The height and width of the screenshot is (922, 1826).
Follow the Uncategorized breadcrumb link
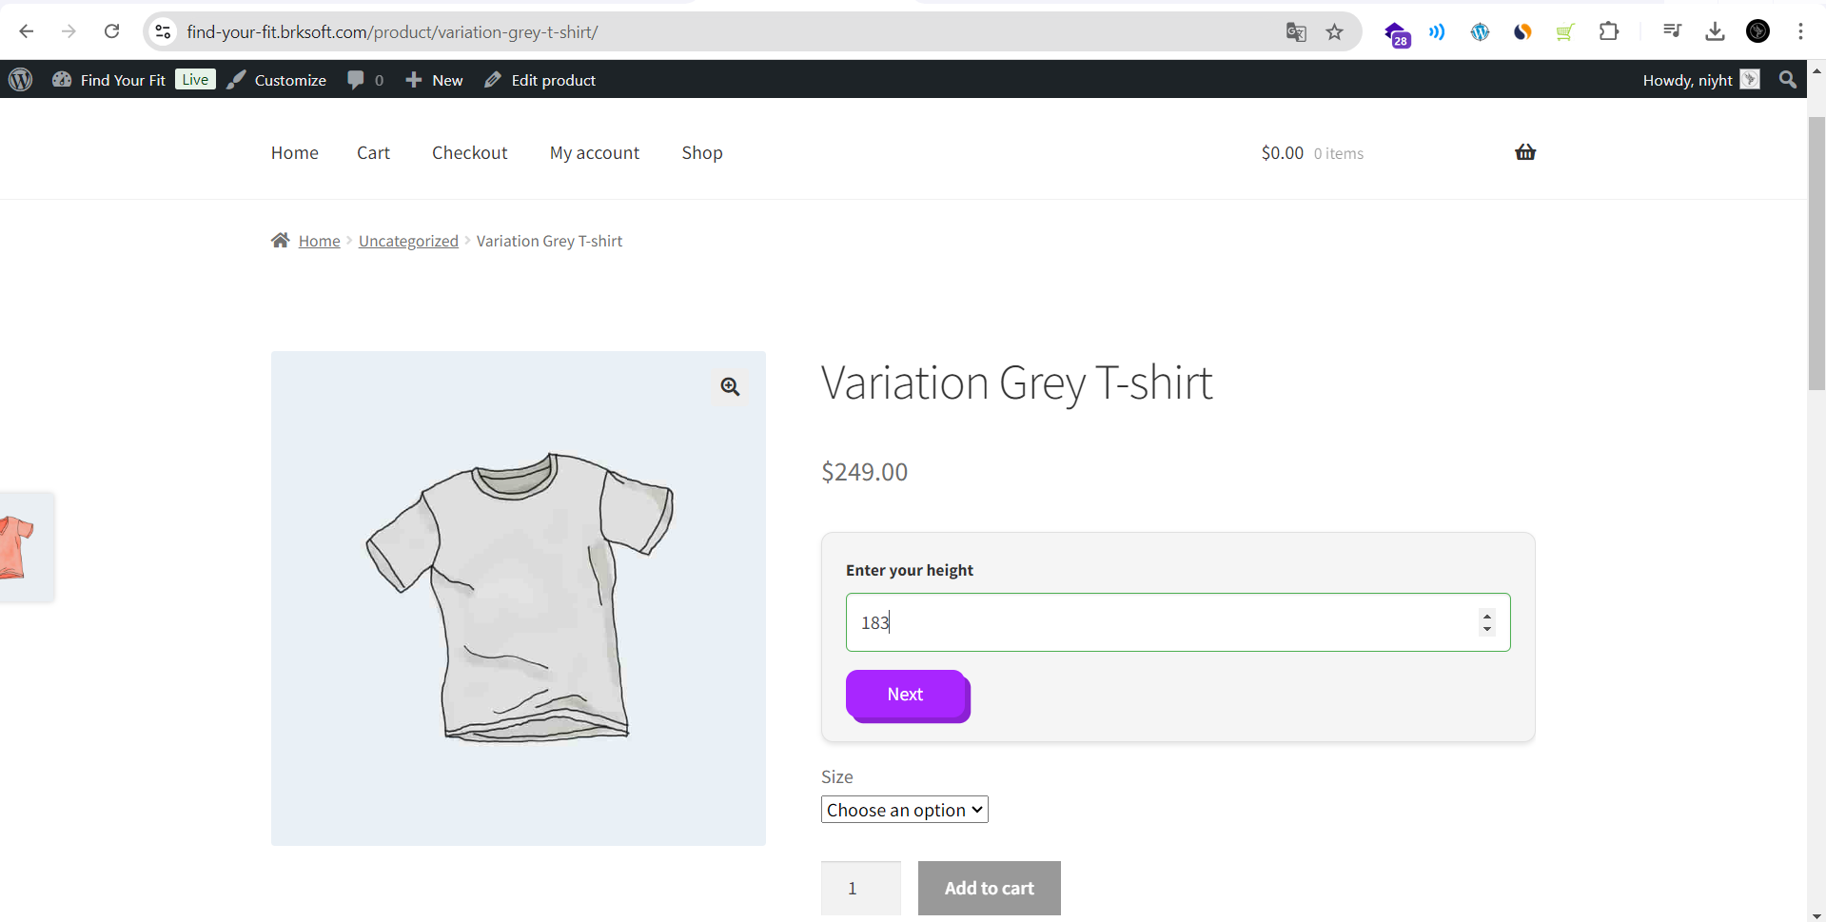tap(408, 242)
